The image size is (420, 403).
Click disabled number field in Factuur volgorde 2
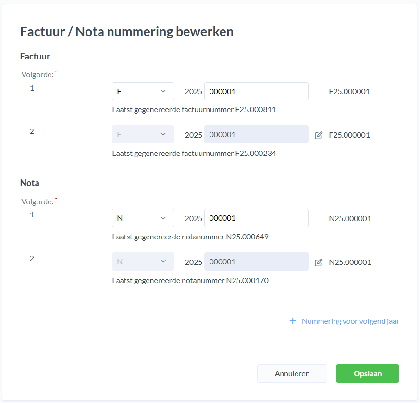(256, 135)
